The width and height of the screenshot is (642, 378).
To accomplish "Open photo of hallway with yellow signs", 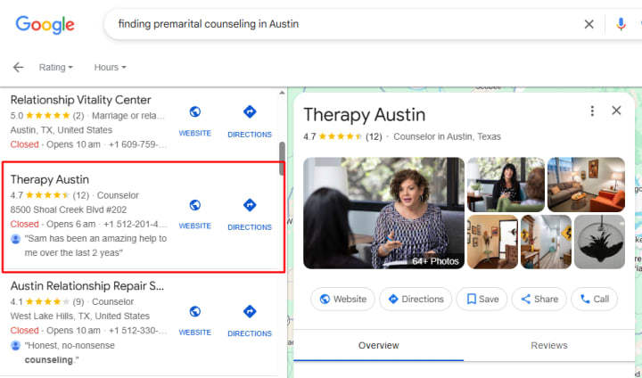I will pos(547,242).
